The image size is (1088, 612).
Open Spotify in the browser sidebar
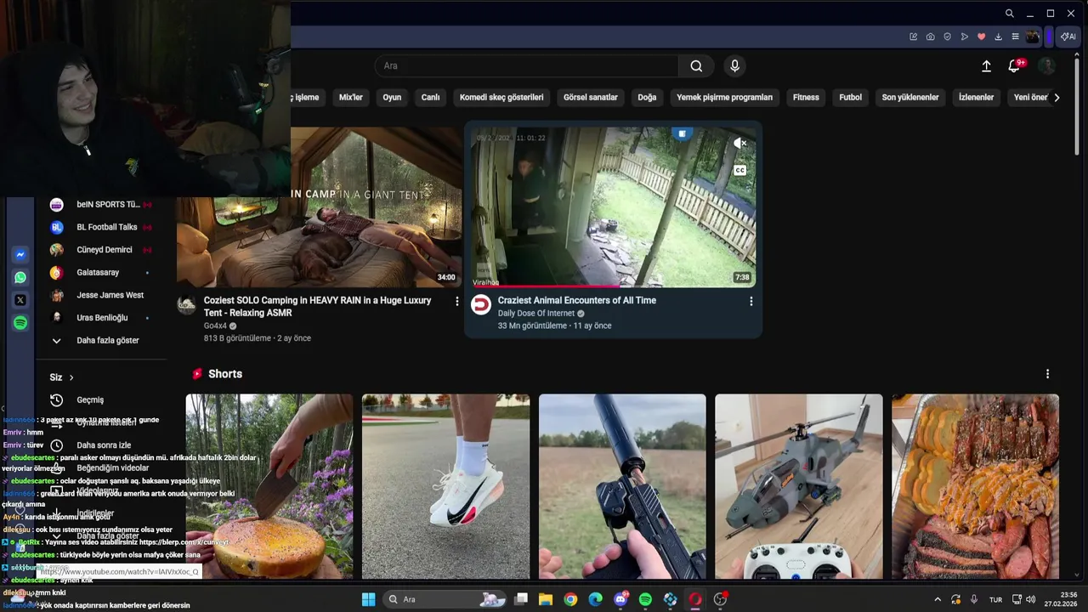(20, 323)
